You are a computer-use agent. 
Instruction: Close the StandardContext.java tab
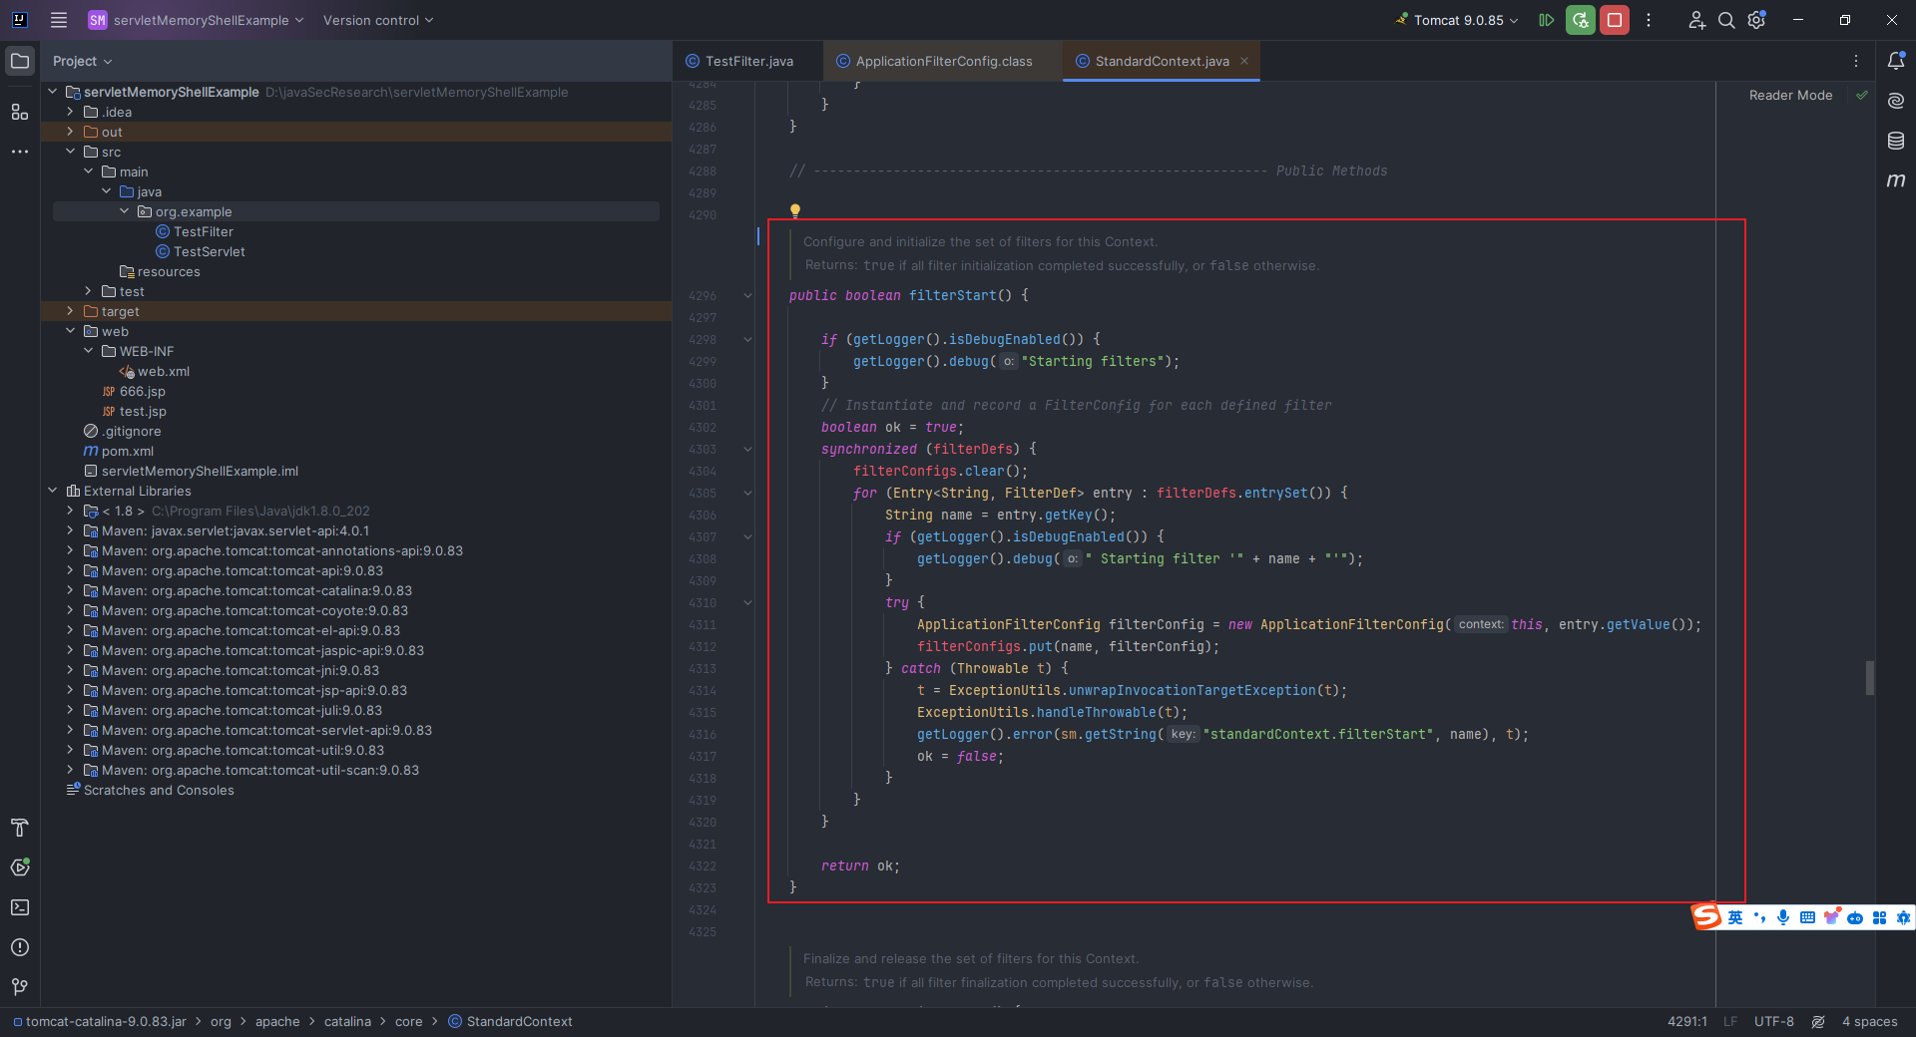[x=1244, y=61]
